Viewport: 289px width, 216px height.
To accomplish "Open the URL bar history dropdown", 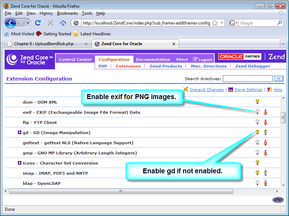I will tap(222, 23).
